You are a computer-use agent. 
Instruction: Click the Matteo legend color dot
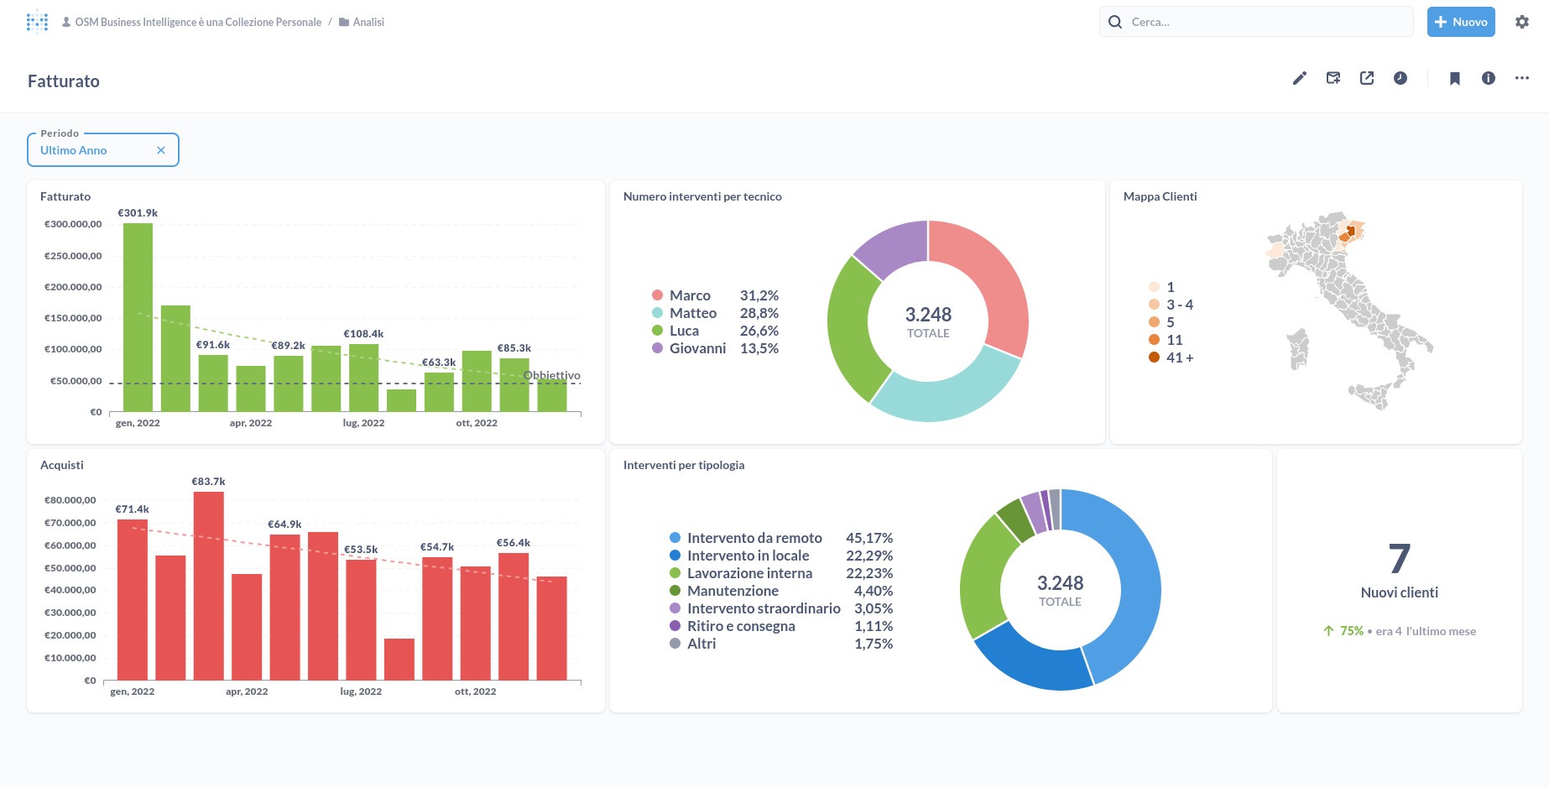658,313
